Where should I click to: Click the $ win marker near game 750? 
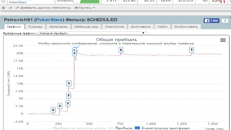point(121,50)
